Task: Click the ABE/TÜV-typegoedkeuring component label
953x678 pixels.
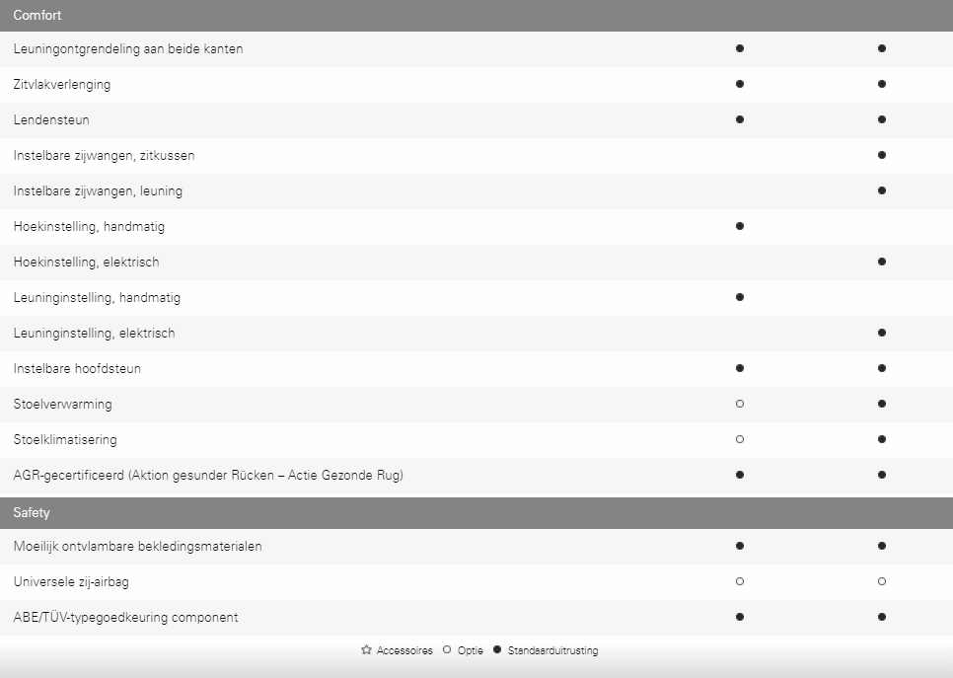Action: pos(126,617)
